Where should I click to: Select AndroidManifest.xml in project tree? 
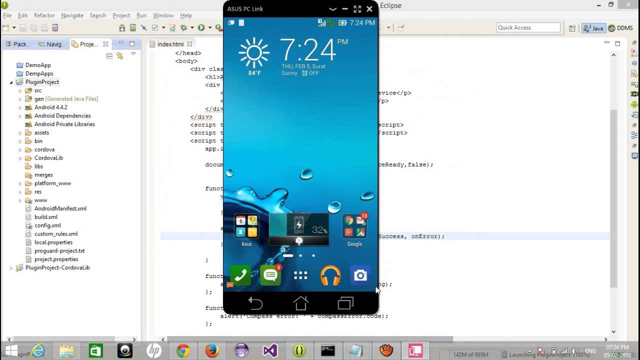pos(60,208)
